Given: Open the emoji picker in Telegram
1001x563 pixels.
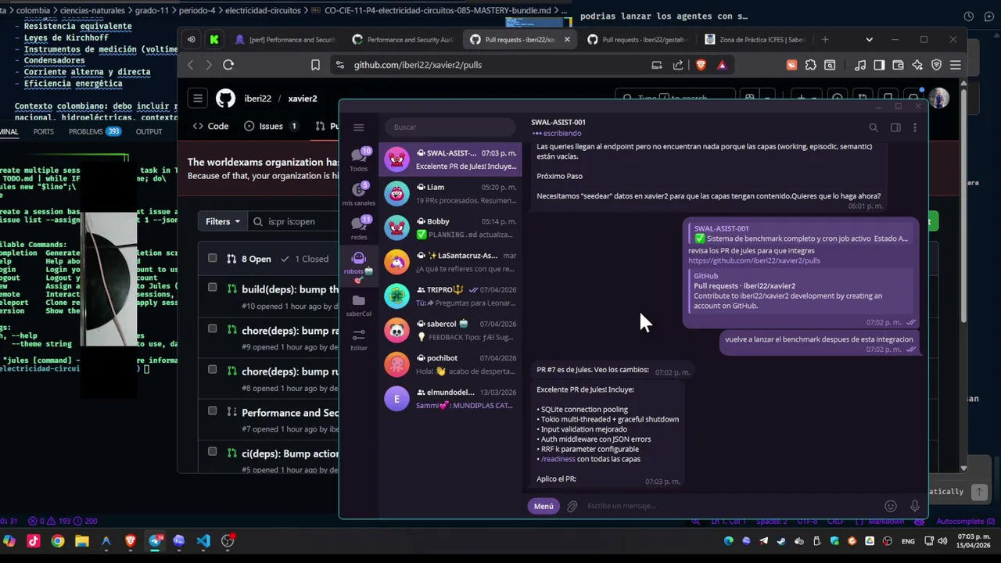Looking at the screenshot, I should 890,507.
